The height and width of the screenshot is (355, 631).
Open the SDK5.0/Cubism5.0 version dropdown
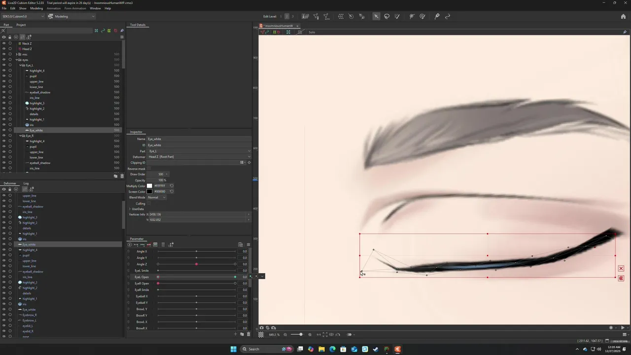pos(22,16)
